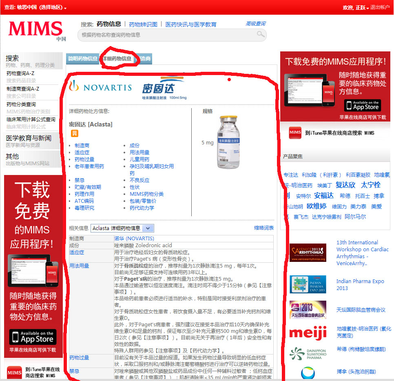
Task: Jump to 适应症 section in the bullet list
Action: coord(82,153)
